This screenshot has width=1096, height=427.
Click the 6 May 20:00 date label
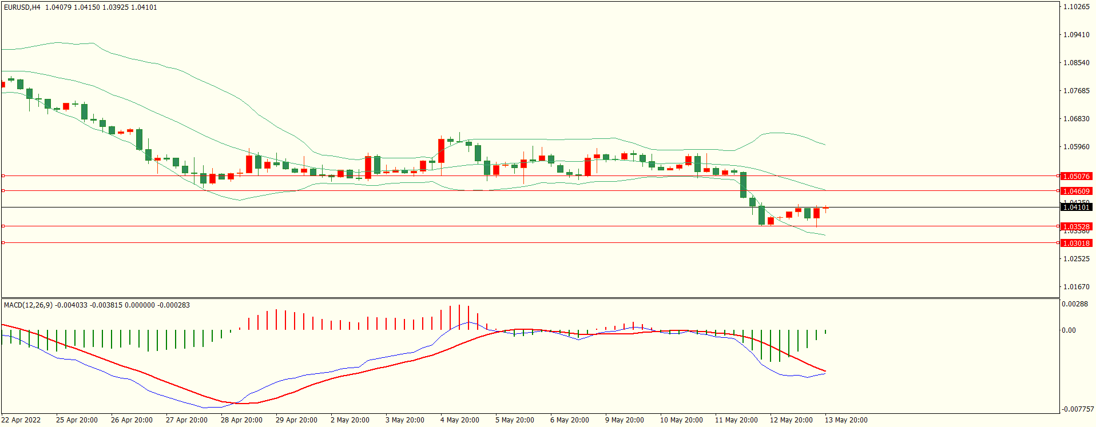(x=570, y=420)
